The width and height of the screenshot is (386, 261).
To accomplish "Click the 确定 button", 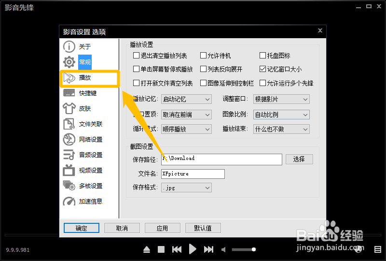I will click(x=82, y=228).
